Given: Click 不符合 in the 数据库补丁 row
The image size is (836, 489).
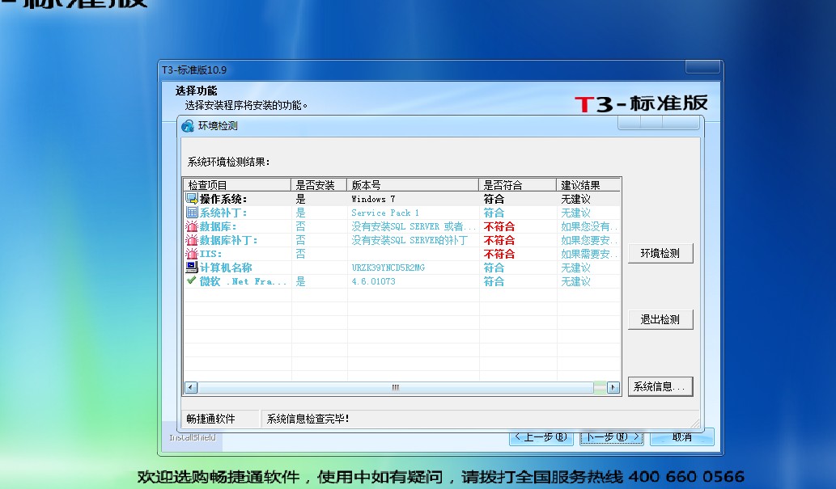Looking at the screenshot, I should coord(499,240).
